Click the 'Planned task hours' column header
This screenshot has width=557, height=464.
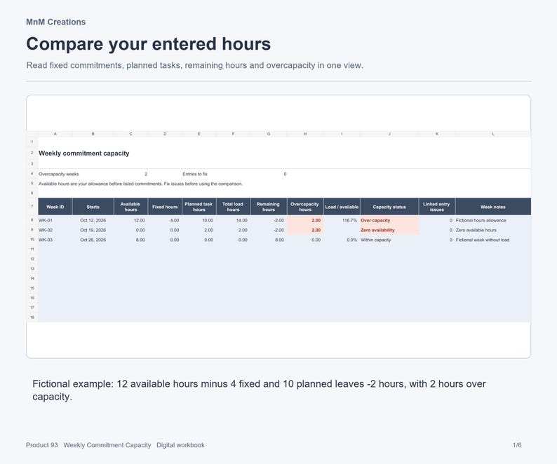pos(199,207)
